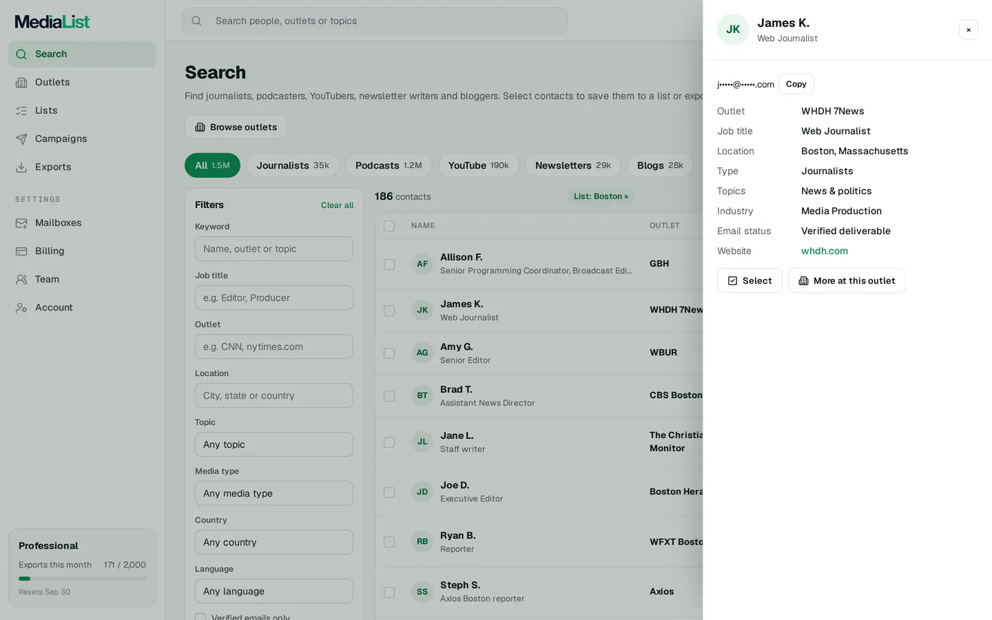Switch to the Podcasts tab
The image size is (992, 620).
pos(389,165)
